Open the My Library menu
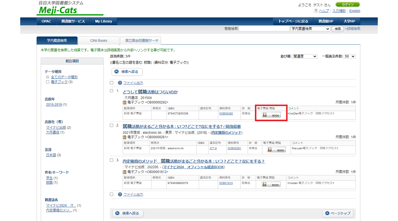The image size is (398, 221). 103,21
